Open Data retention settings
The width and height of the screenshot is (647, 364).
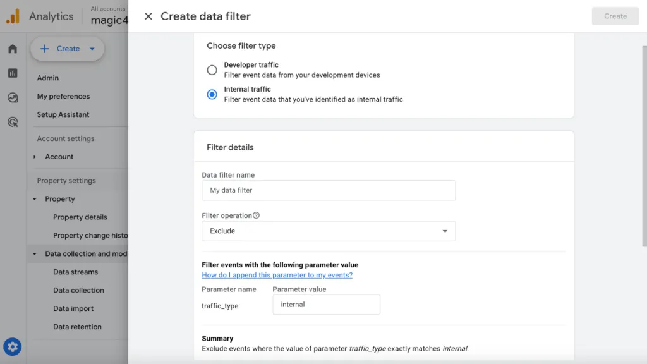77,327
